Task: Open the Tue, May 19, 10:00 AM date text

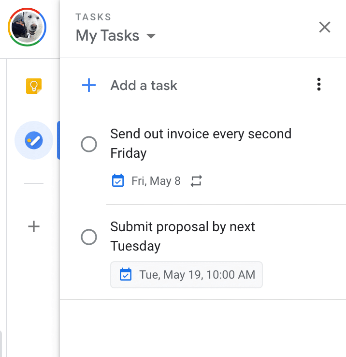Action: coord(197,275)
